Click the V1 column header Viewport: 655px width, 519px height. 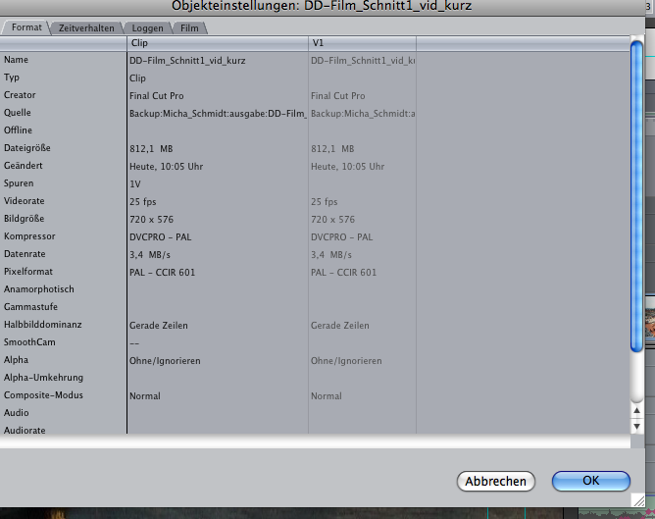362,44
